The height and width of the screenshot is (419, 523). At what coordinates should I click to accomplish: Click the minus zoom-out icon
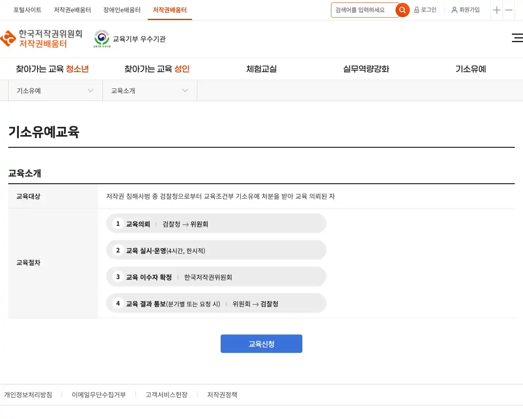[509, 10]
